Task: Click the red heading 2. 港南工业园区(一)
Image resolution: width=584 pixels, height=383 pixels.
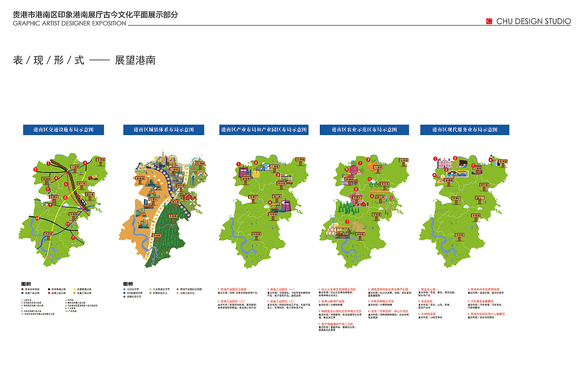Action: (x=281, y=289)
